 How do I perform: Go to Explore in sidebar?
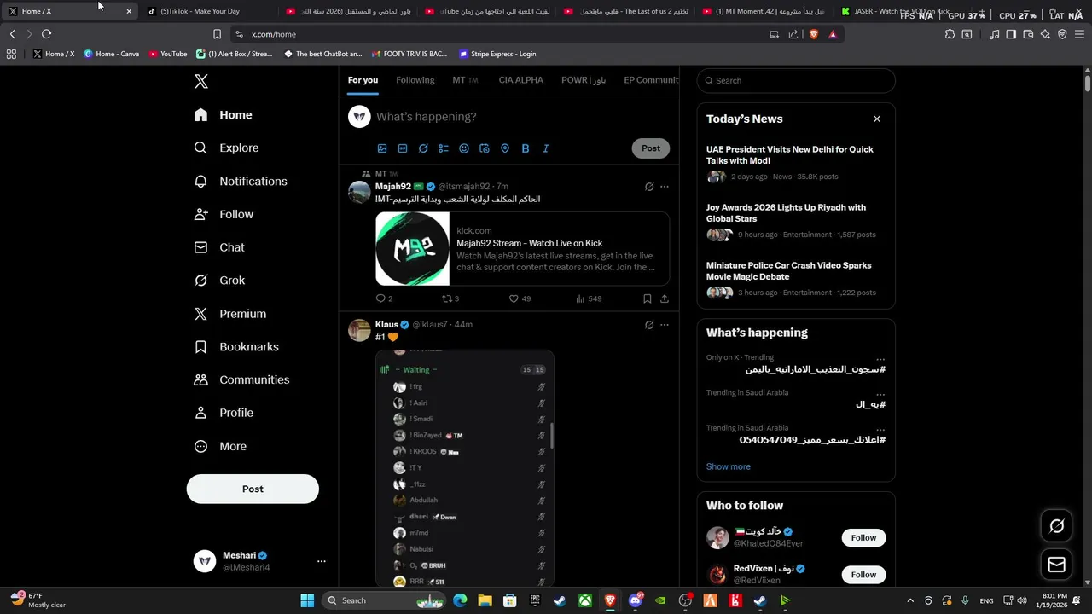pos(226,148)
